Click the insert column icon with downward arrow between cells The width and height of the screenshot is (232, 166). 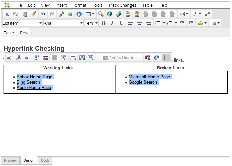pos(19,58)
